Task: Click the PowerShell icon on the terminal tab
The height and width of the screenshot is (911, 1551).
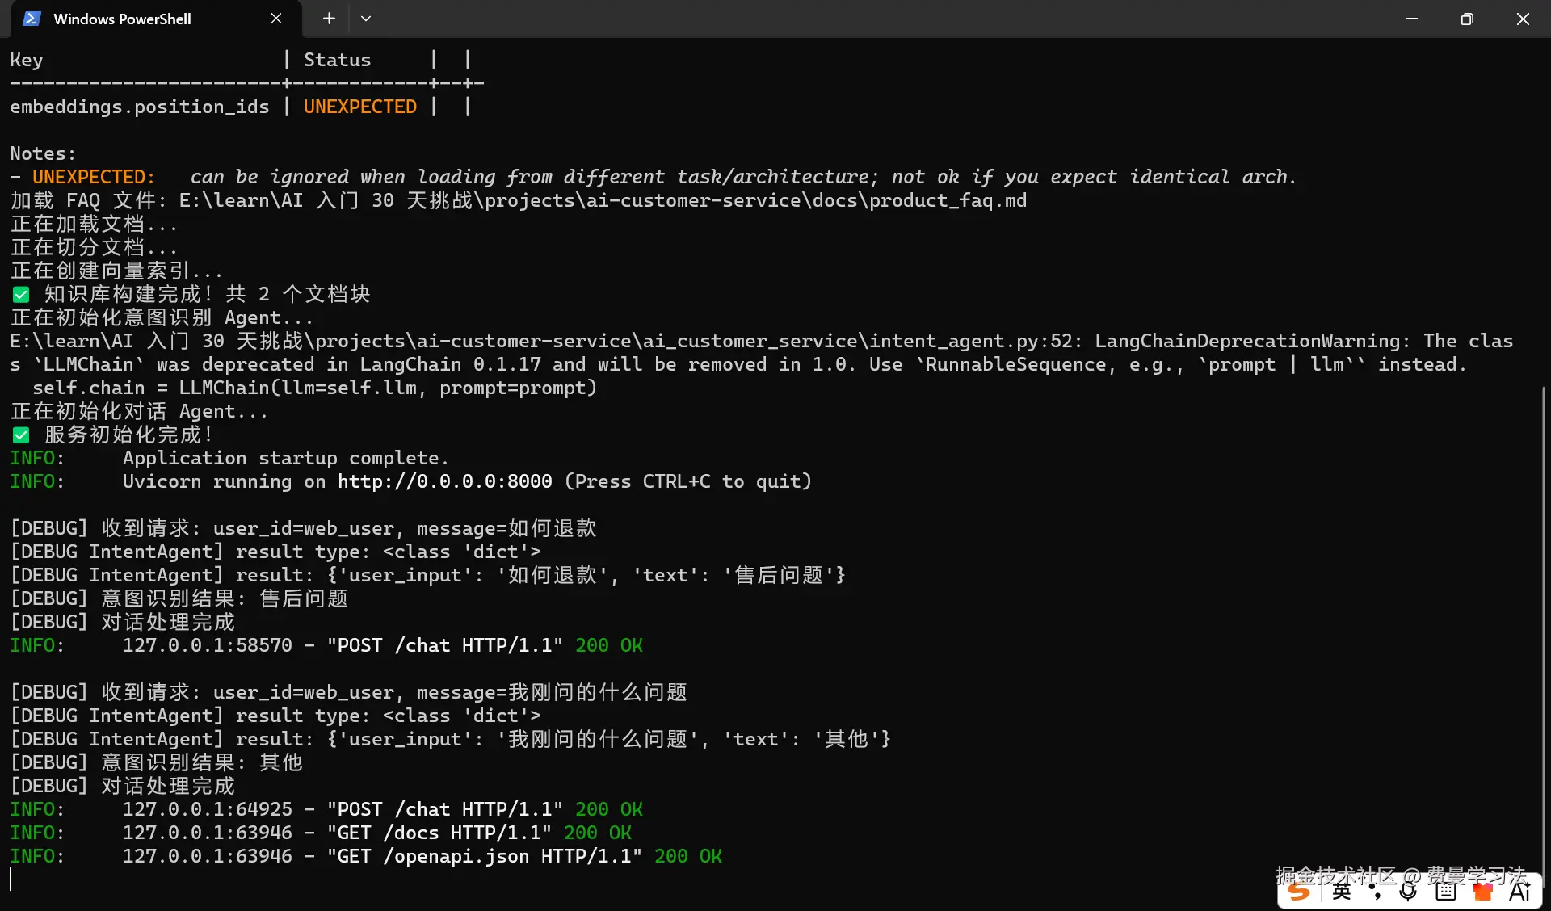Action: point(30,18)
